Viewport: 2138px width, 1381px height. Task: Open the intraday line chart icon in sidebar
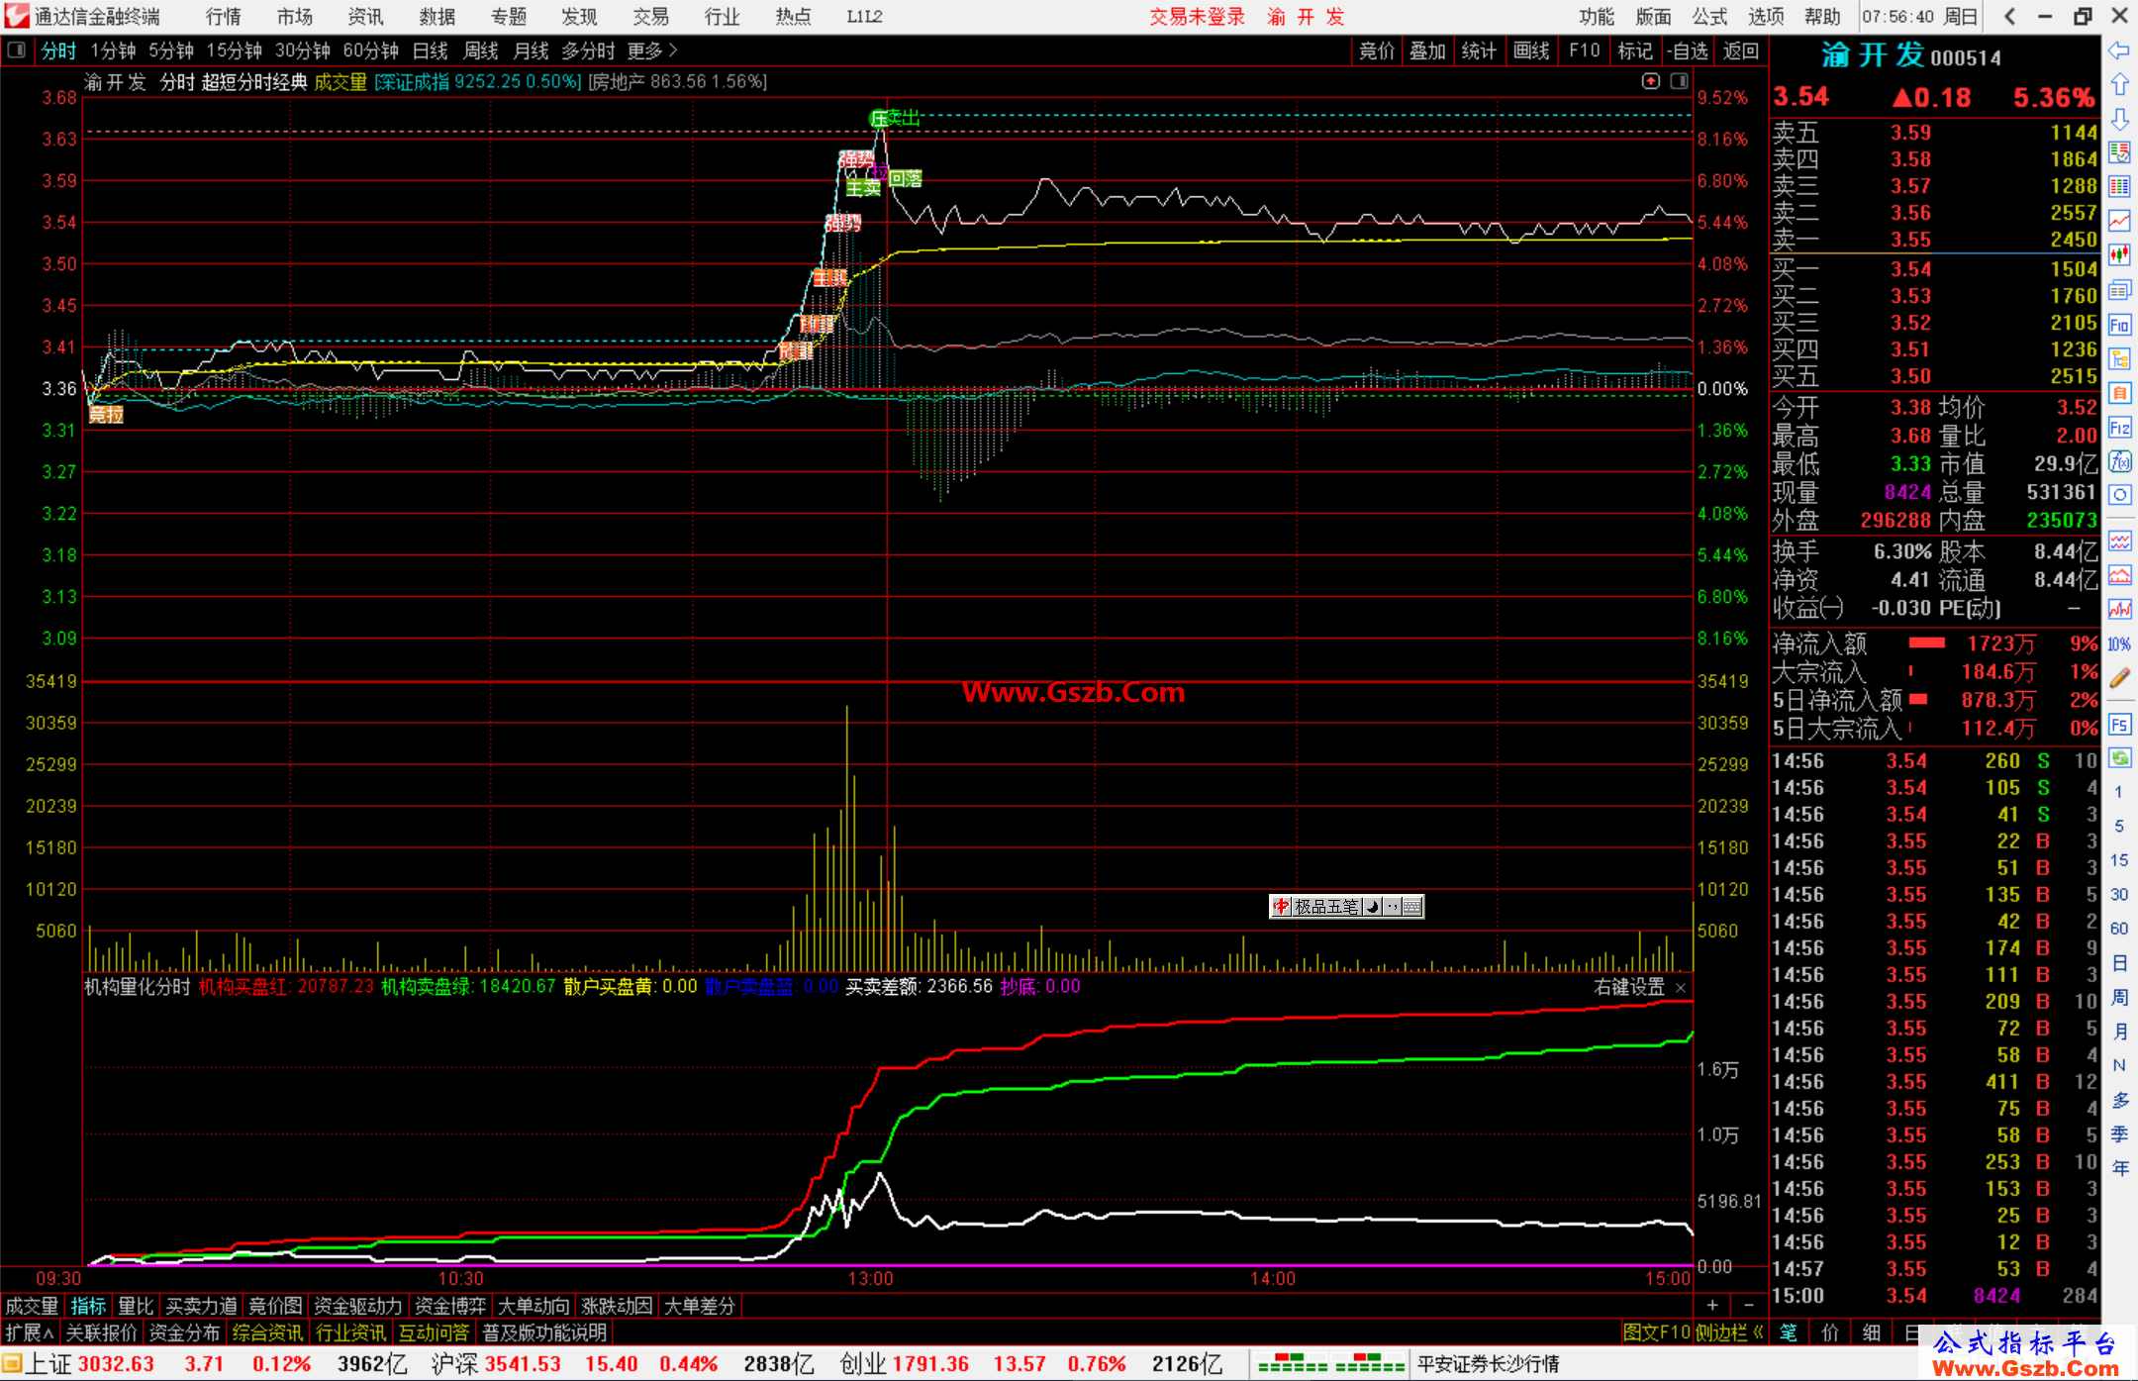point(2119,222)
